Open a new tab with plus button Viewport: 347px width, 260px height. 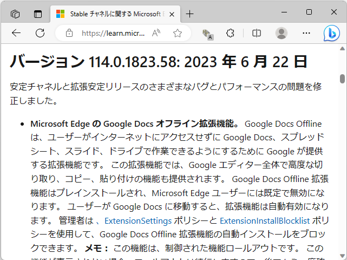click(x=189, y=14)
